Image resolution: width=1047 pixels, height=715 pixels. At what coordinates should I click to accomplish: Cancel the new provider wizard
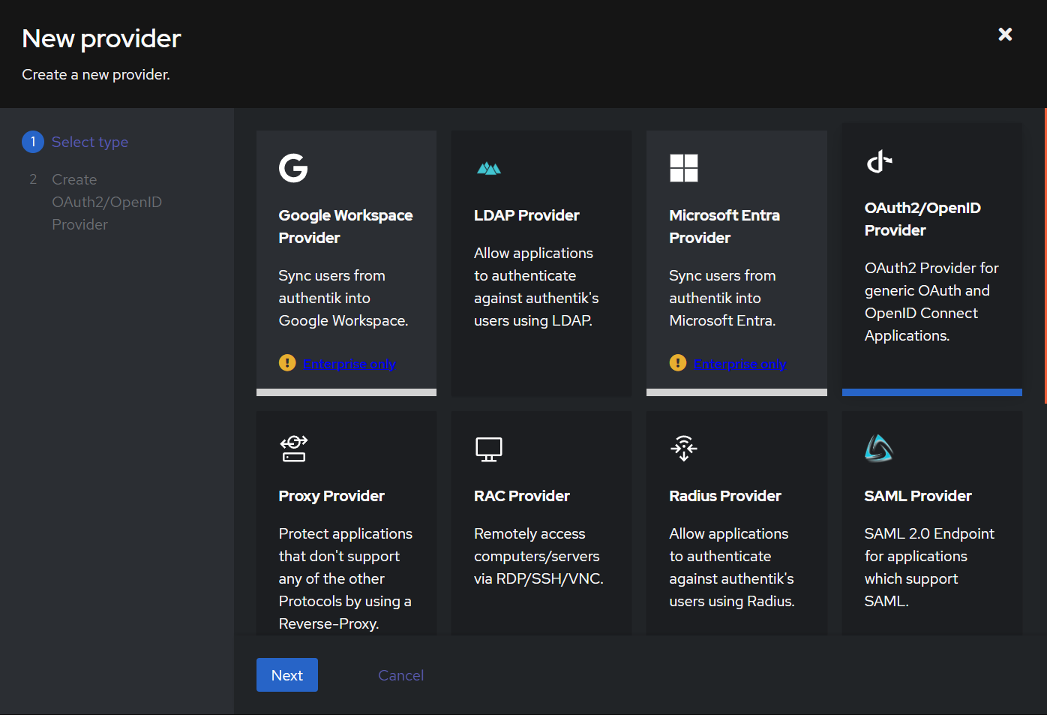tap(400, 675)
